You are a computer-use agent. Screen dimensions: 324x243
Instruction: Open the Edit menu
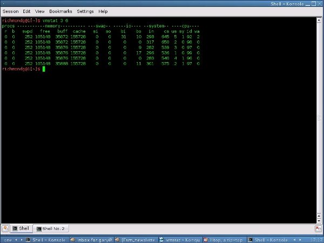click(26, 11)
